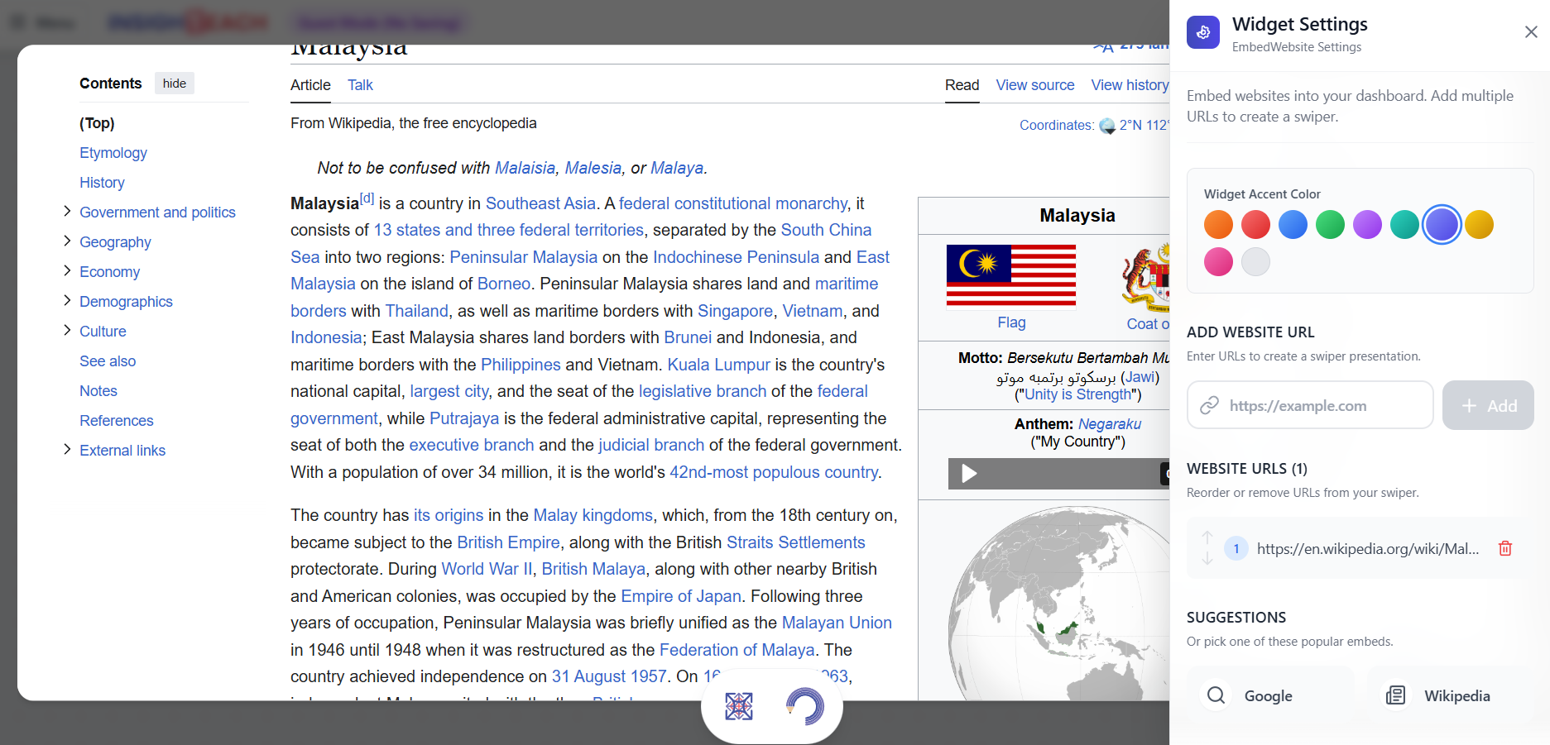Image resolution: width=1550 pixels, height=745 pixels.
Task: Pick the green accent color
Action: (x=1330, y=225)
